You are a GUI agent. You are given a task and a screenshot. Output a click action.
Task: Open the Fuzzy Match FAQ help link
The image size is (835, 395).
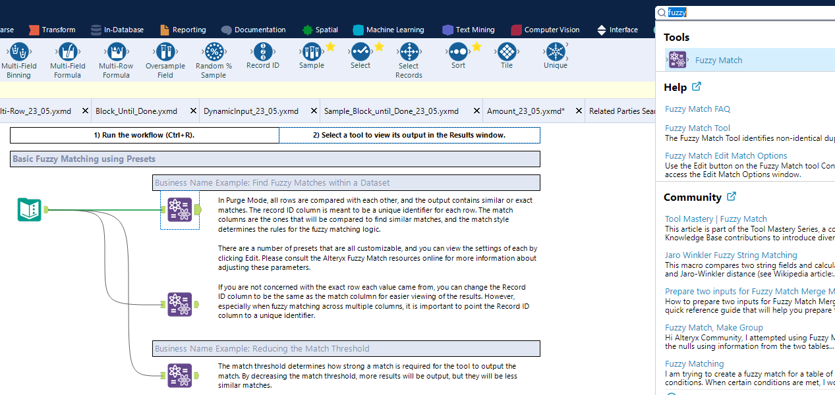697,109
